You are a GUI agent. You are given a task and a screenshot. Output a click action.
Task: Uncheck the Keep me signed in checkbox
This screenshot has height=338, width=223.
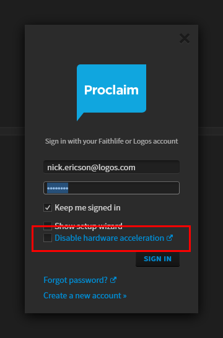(48, 207)
